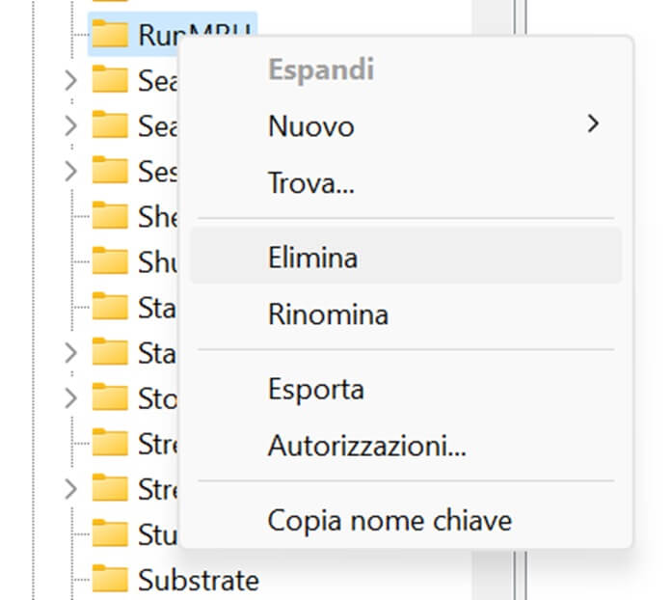The image size is (671, 600).
Task: Click the folder icon of the Shu key
Action: coord(110,260)
